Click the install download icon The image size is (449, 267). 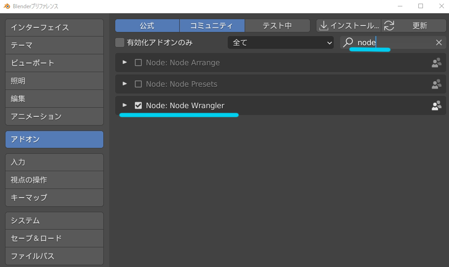[x=324, y=26]
